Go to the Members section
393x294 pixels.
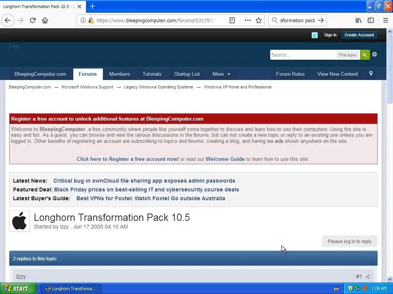[120, 74]
